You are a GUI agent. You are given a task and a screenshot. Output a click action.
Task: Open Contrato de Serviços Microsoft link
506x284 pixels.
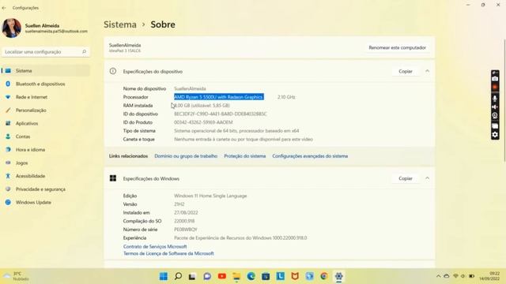155,247
